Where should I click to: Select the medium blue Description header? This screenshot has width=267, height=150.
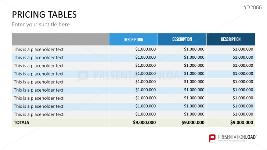pos(182,39)
